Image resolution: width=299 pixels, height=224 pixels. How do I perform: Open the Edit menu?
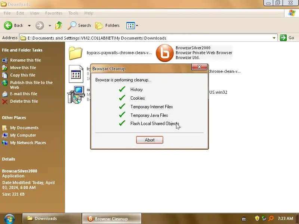click(20, 13)
